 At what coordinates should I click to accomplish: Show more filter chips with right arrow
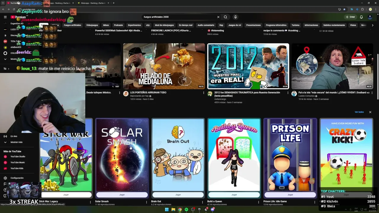(x=372, y=25)
